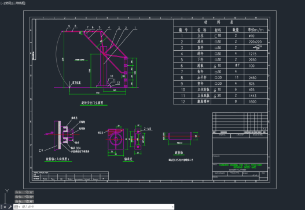Select the ø8.5 dimension annotation
Image resolution: width=305 pixels, height=210 pixels.
(x=100, y=133)
